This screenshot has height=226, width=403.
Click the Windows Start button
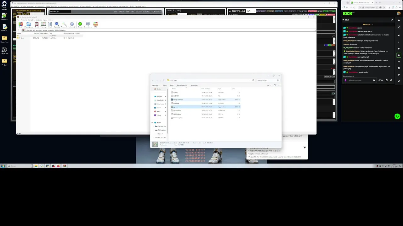pos(3,166)
